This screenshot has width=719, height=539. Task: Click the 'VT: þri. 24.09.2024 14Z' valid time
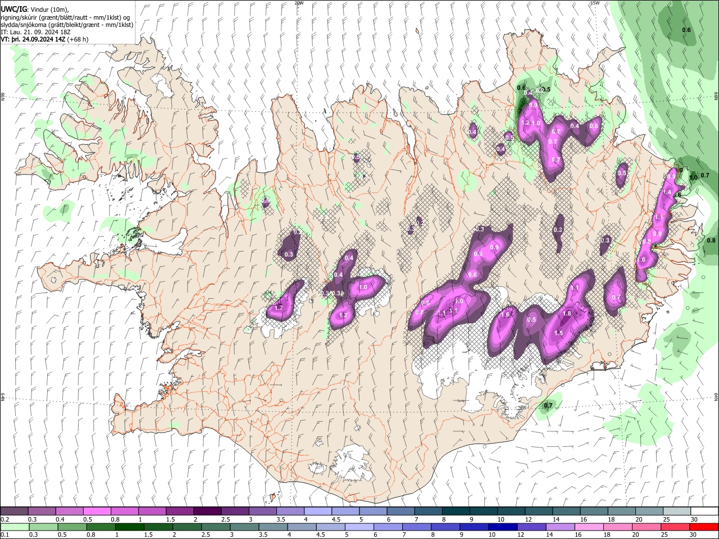(x=33, y=39)
